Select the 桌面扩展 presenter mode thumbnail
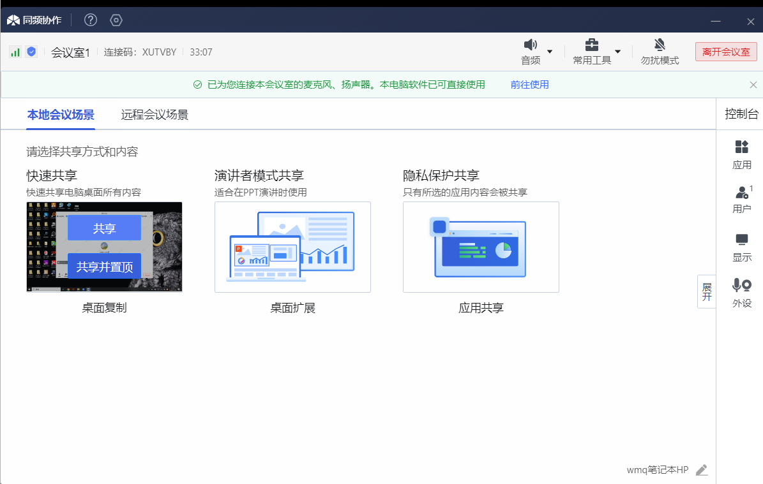Screen dimensions: 763x484 (x=292, y=247)
